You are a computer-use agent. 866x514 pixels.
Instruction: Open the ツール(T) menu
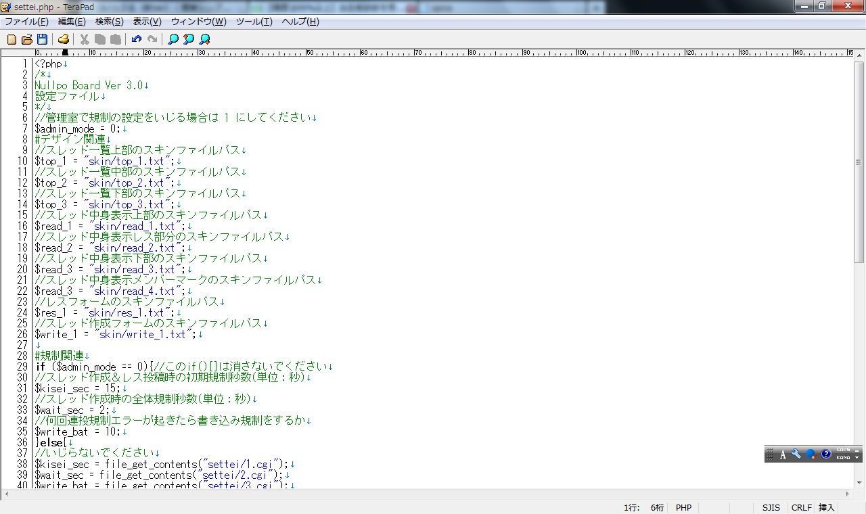click(x=254, y=22)
